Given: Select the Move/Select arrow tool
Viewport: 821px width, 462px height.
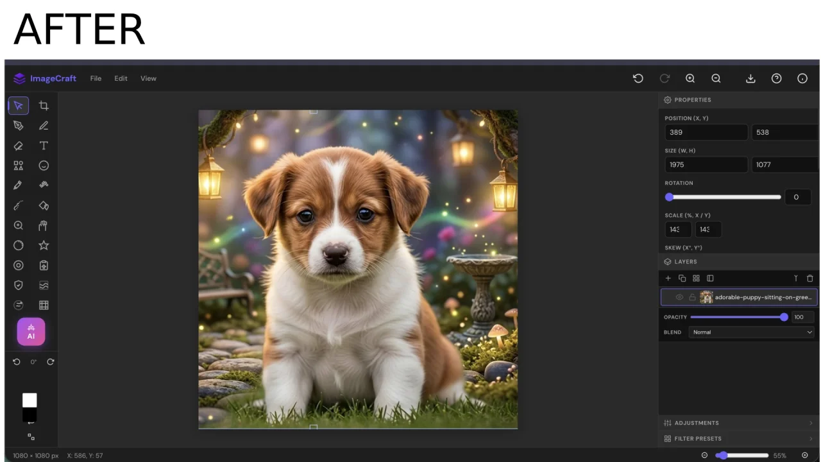Looking at the screenshot, I should (x=18, y=105).
